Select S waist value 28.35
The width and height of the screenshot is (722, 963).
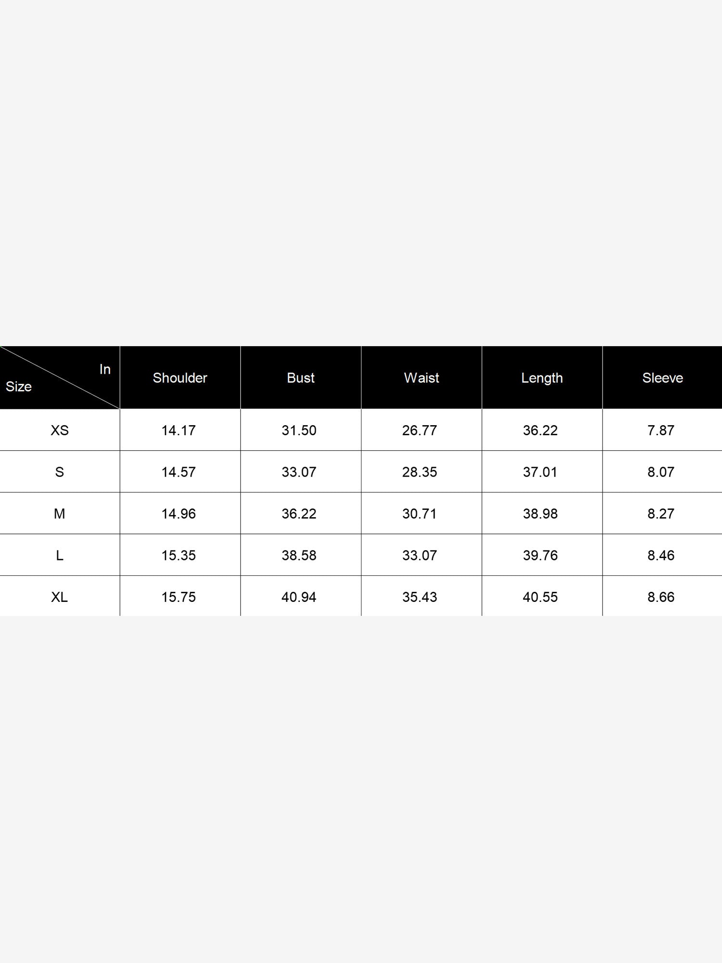(x=420, y=472)
